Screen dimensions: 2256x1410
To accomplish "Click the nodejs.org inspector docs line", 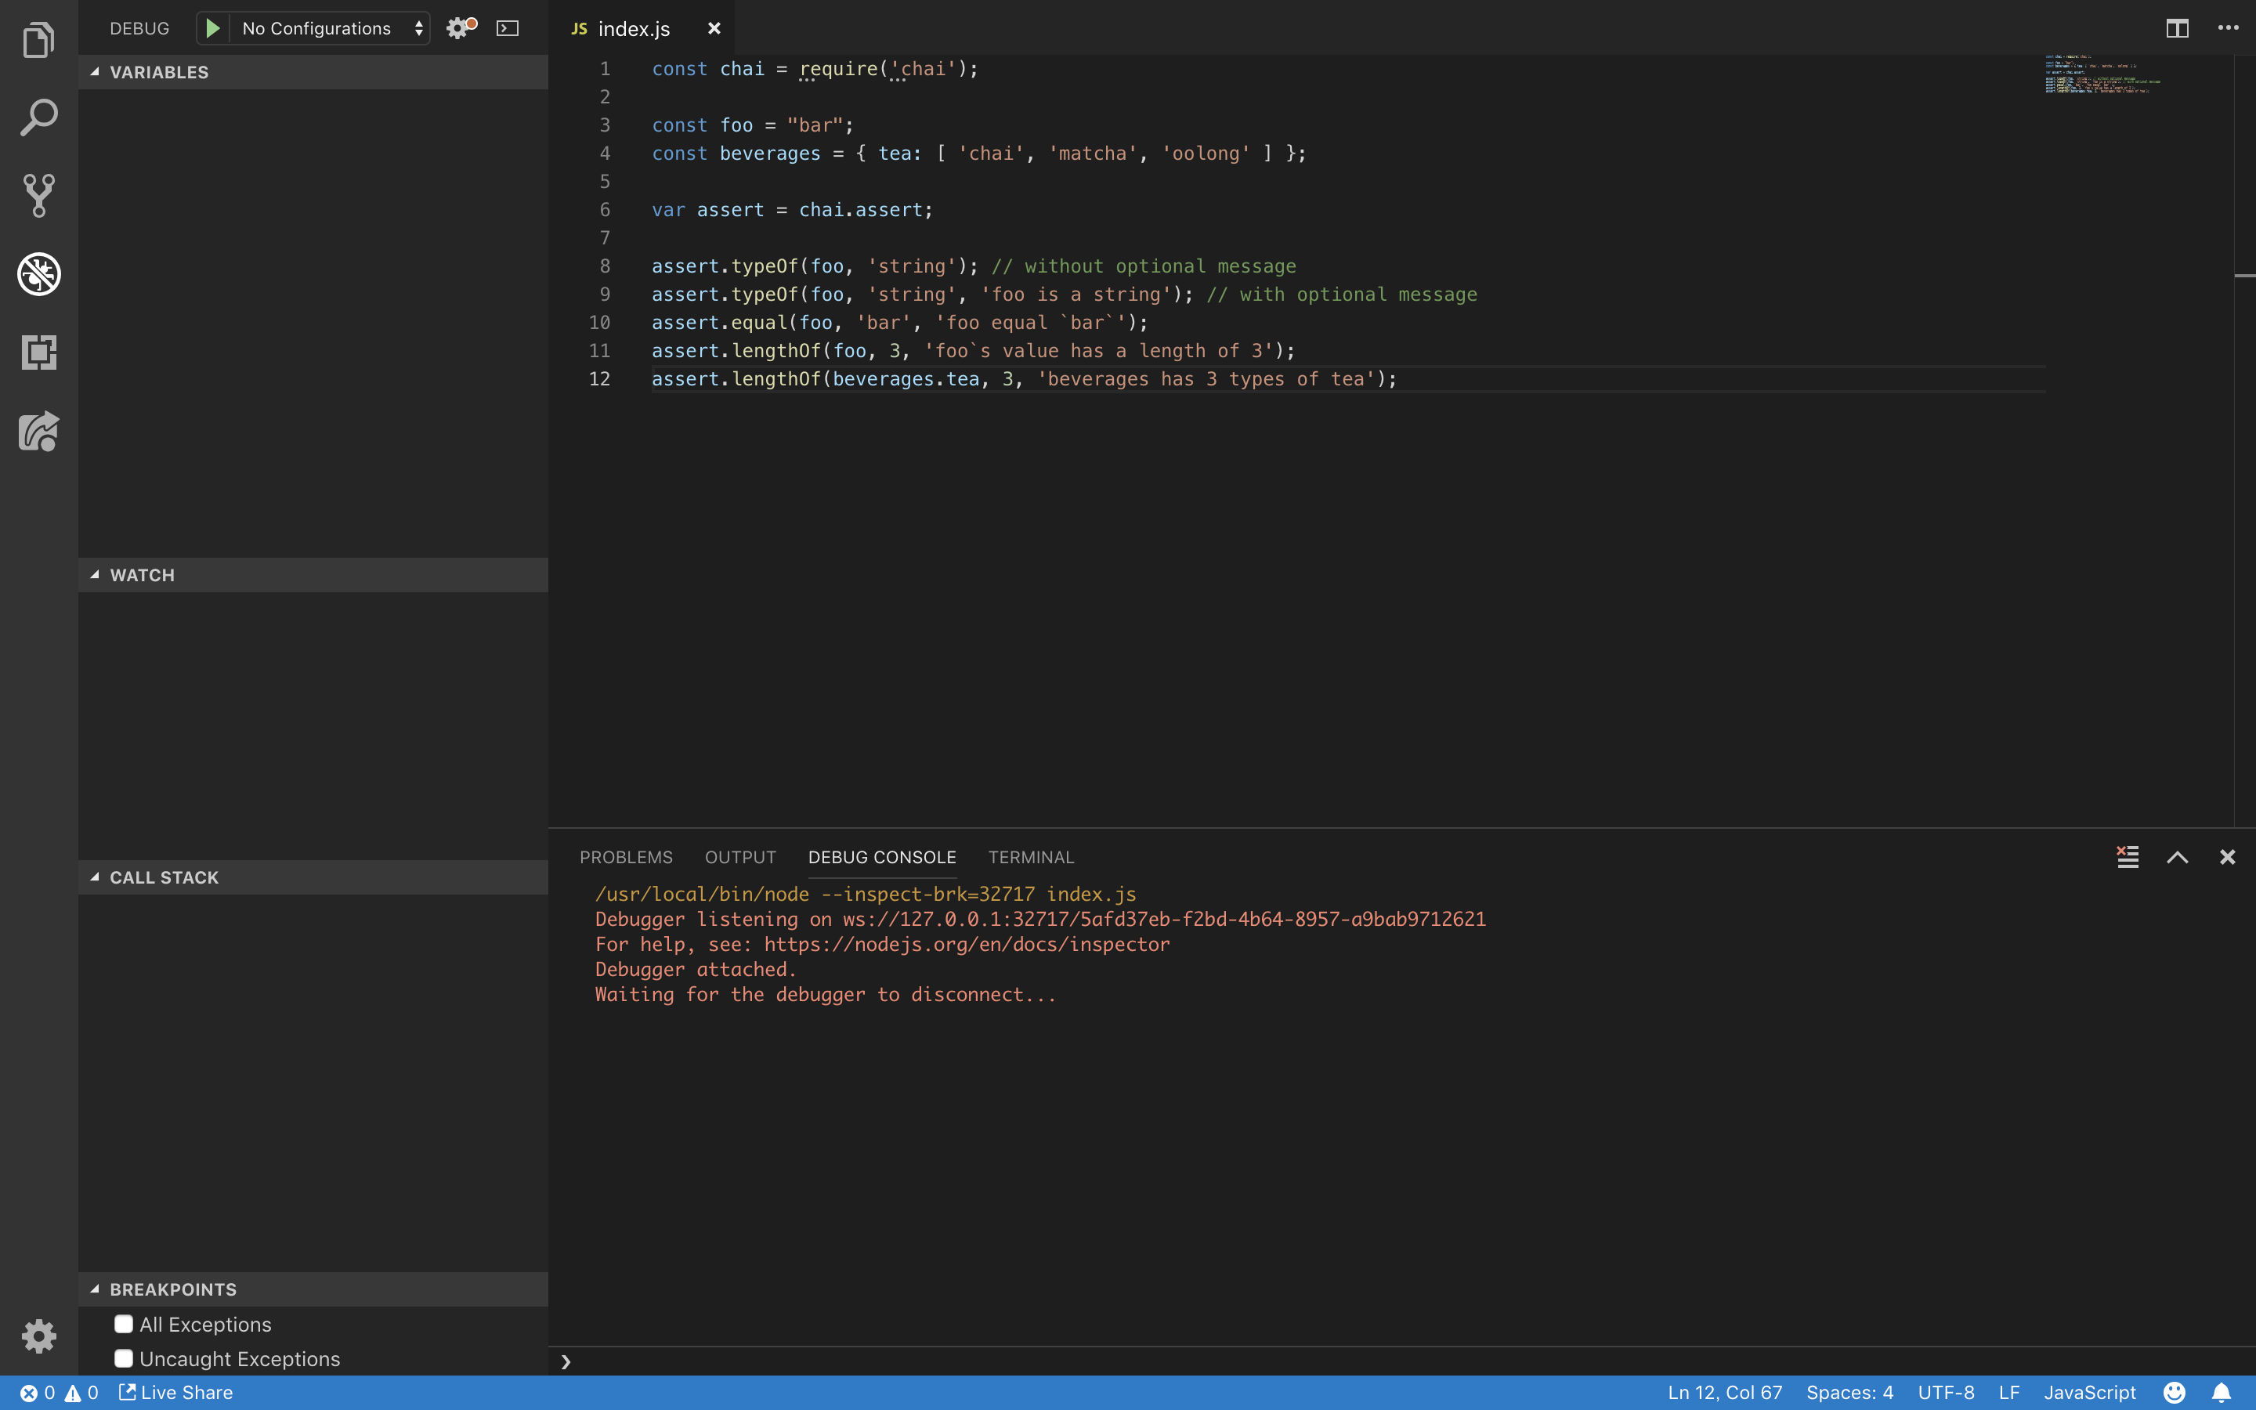I will tap(882, 945).
